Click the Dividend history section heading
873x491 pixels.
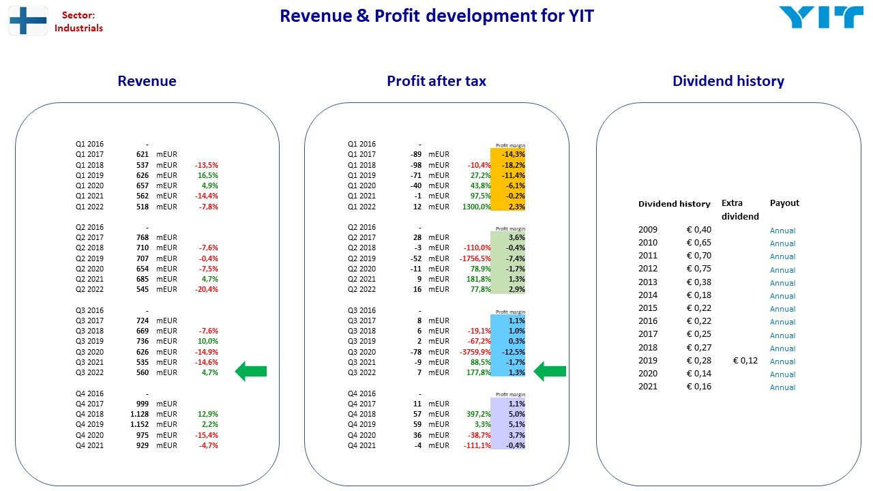[x=728, y=81]
